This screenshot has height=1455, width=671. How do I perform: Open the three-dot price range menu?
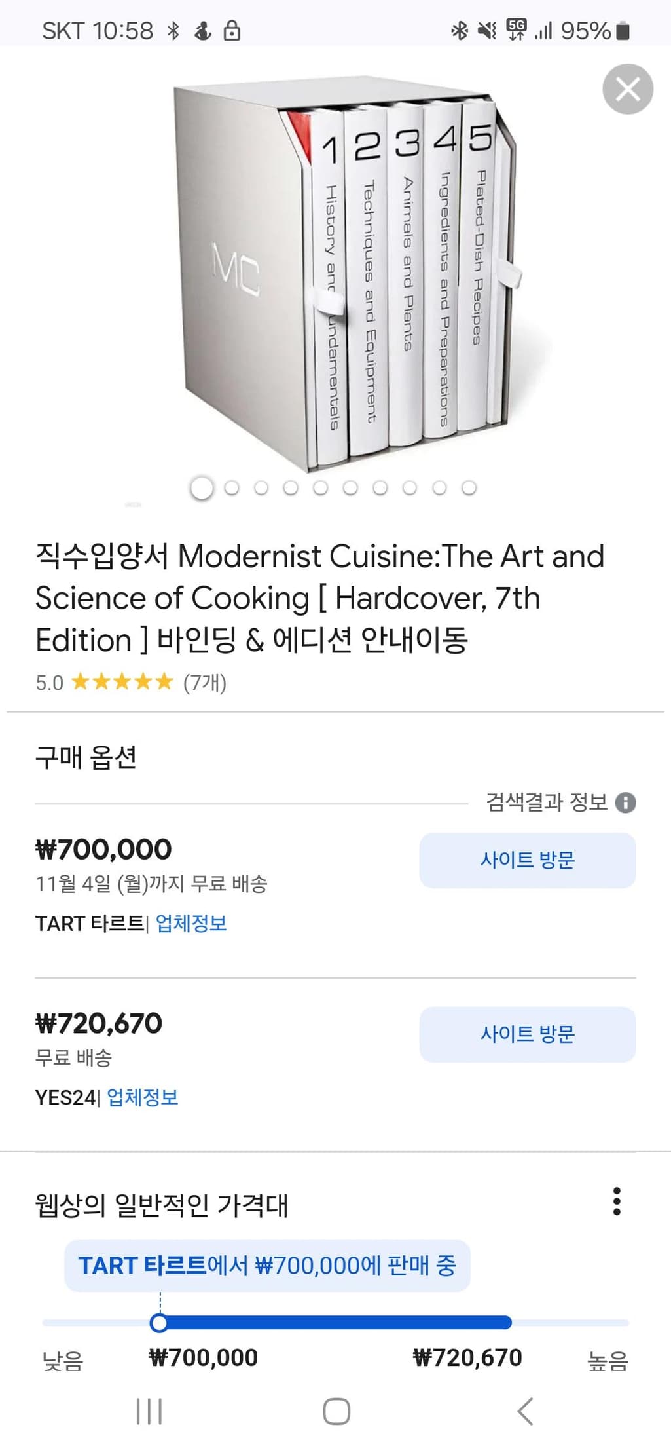tap(616, 1201)
